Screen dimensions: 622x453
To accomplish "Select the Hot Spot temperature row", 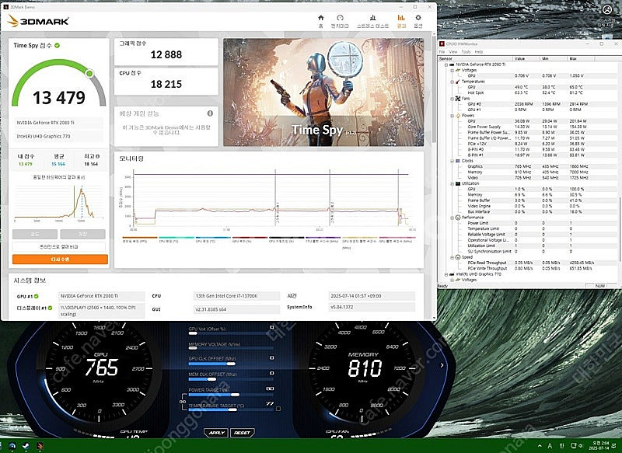I will tap(529, 92).
